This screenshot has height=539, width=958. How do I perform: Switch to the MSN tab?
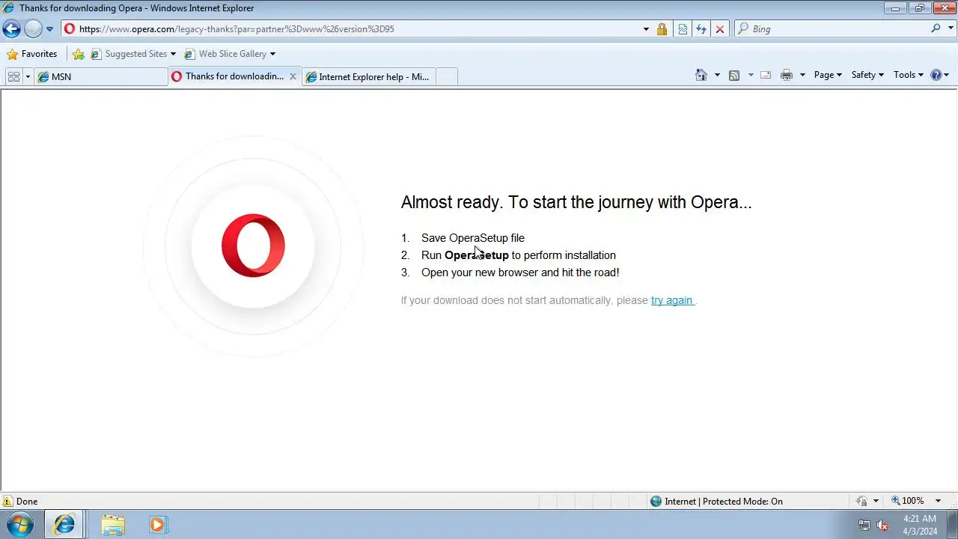coord(101,76)
